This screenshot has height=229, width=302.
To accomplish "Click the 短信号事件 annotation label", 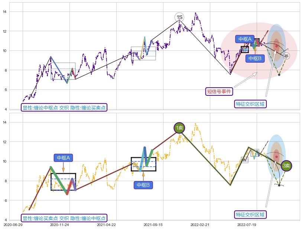I will (x=219, y=91).
